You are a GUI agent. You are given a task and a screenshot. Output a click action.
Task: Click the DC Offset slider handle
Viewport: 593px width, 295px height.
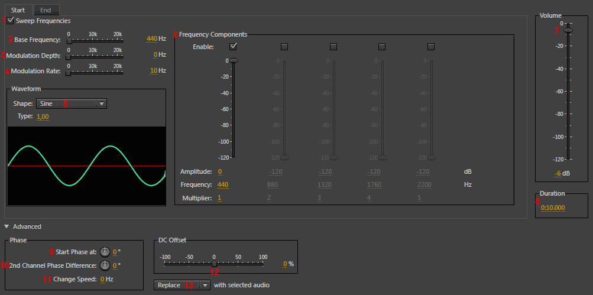[x=214, y=264]
